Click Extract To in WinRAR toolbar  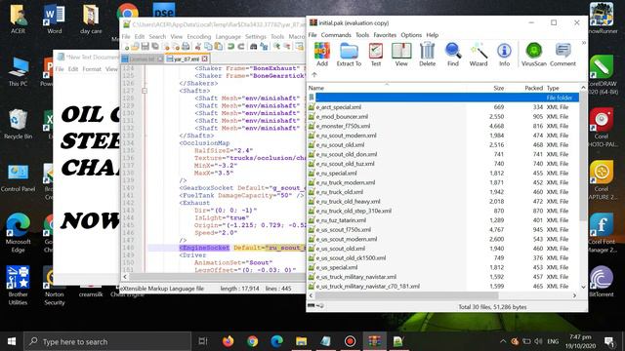pos(349,55)
